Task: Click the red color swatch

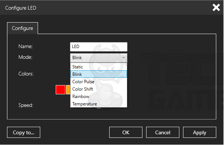Action: 61,90
